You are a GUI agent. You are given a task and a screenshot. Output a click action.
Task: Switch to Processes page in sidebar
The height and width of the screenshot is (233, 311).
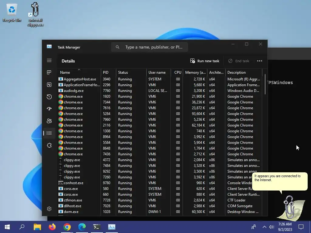[x=49, y=72]
